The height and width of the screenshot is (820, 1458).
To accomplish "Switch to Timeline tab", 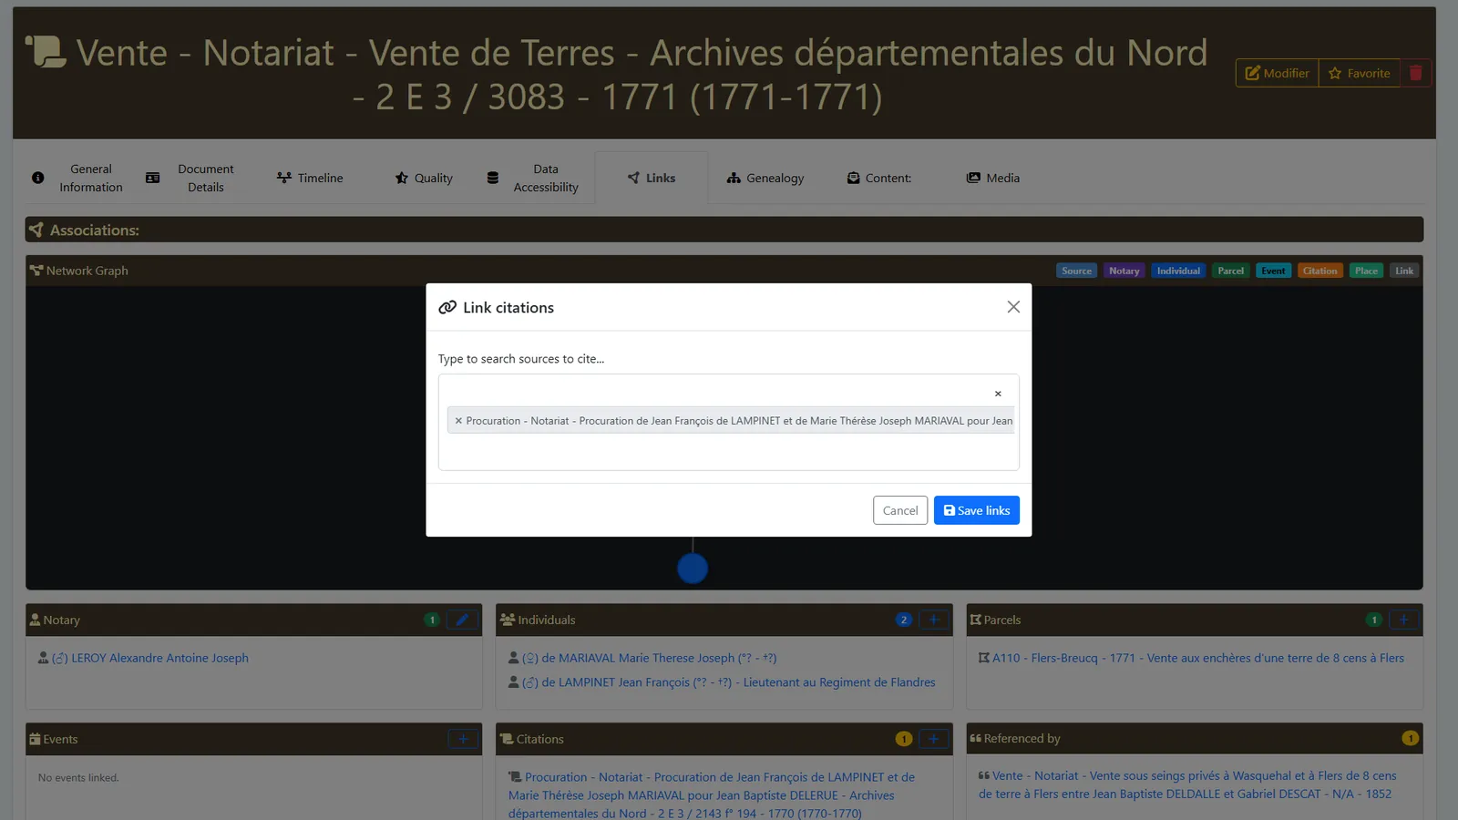I will (x=310, y=178).
